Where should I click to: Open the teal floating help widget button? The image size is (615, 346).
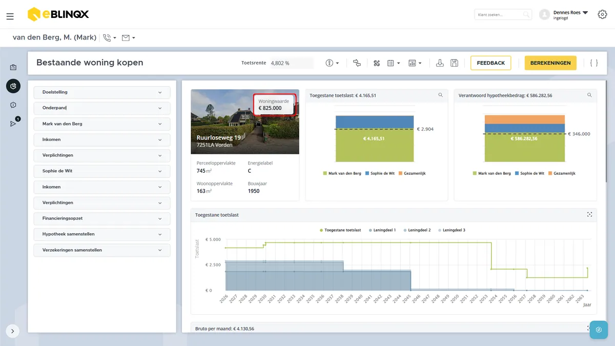pyautogui.click(x=599, y=330)
